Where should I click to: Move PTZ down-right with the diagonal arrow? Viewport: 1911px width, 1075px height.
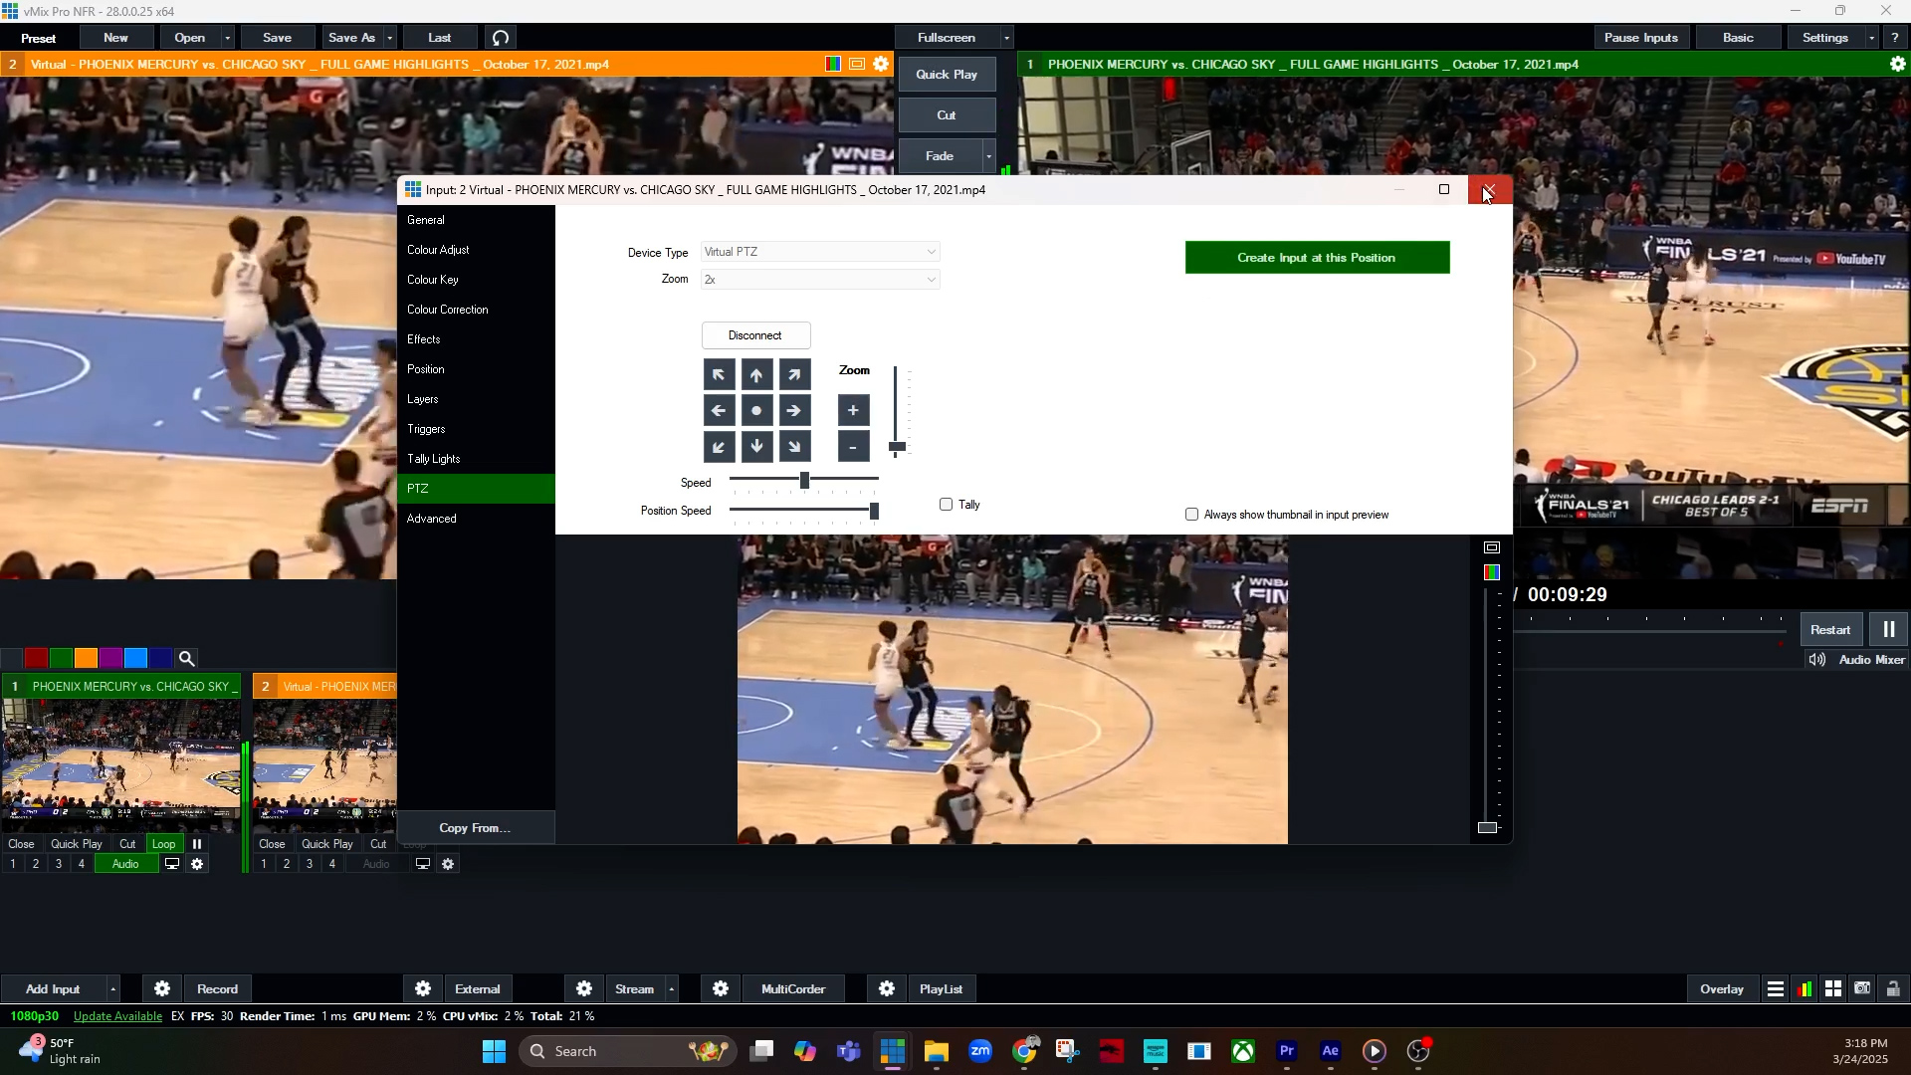[794, 447]
